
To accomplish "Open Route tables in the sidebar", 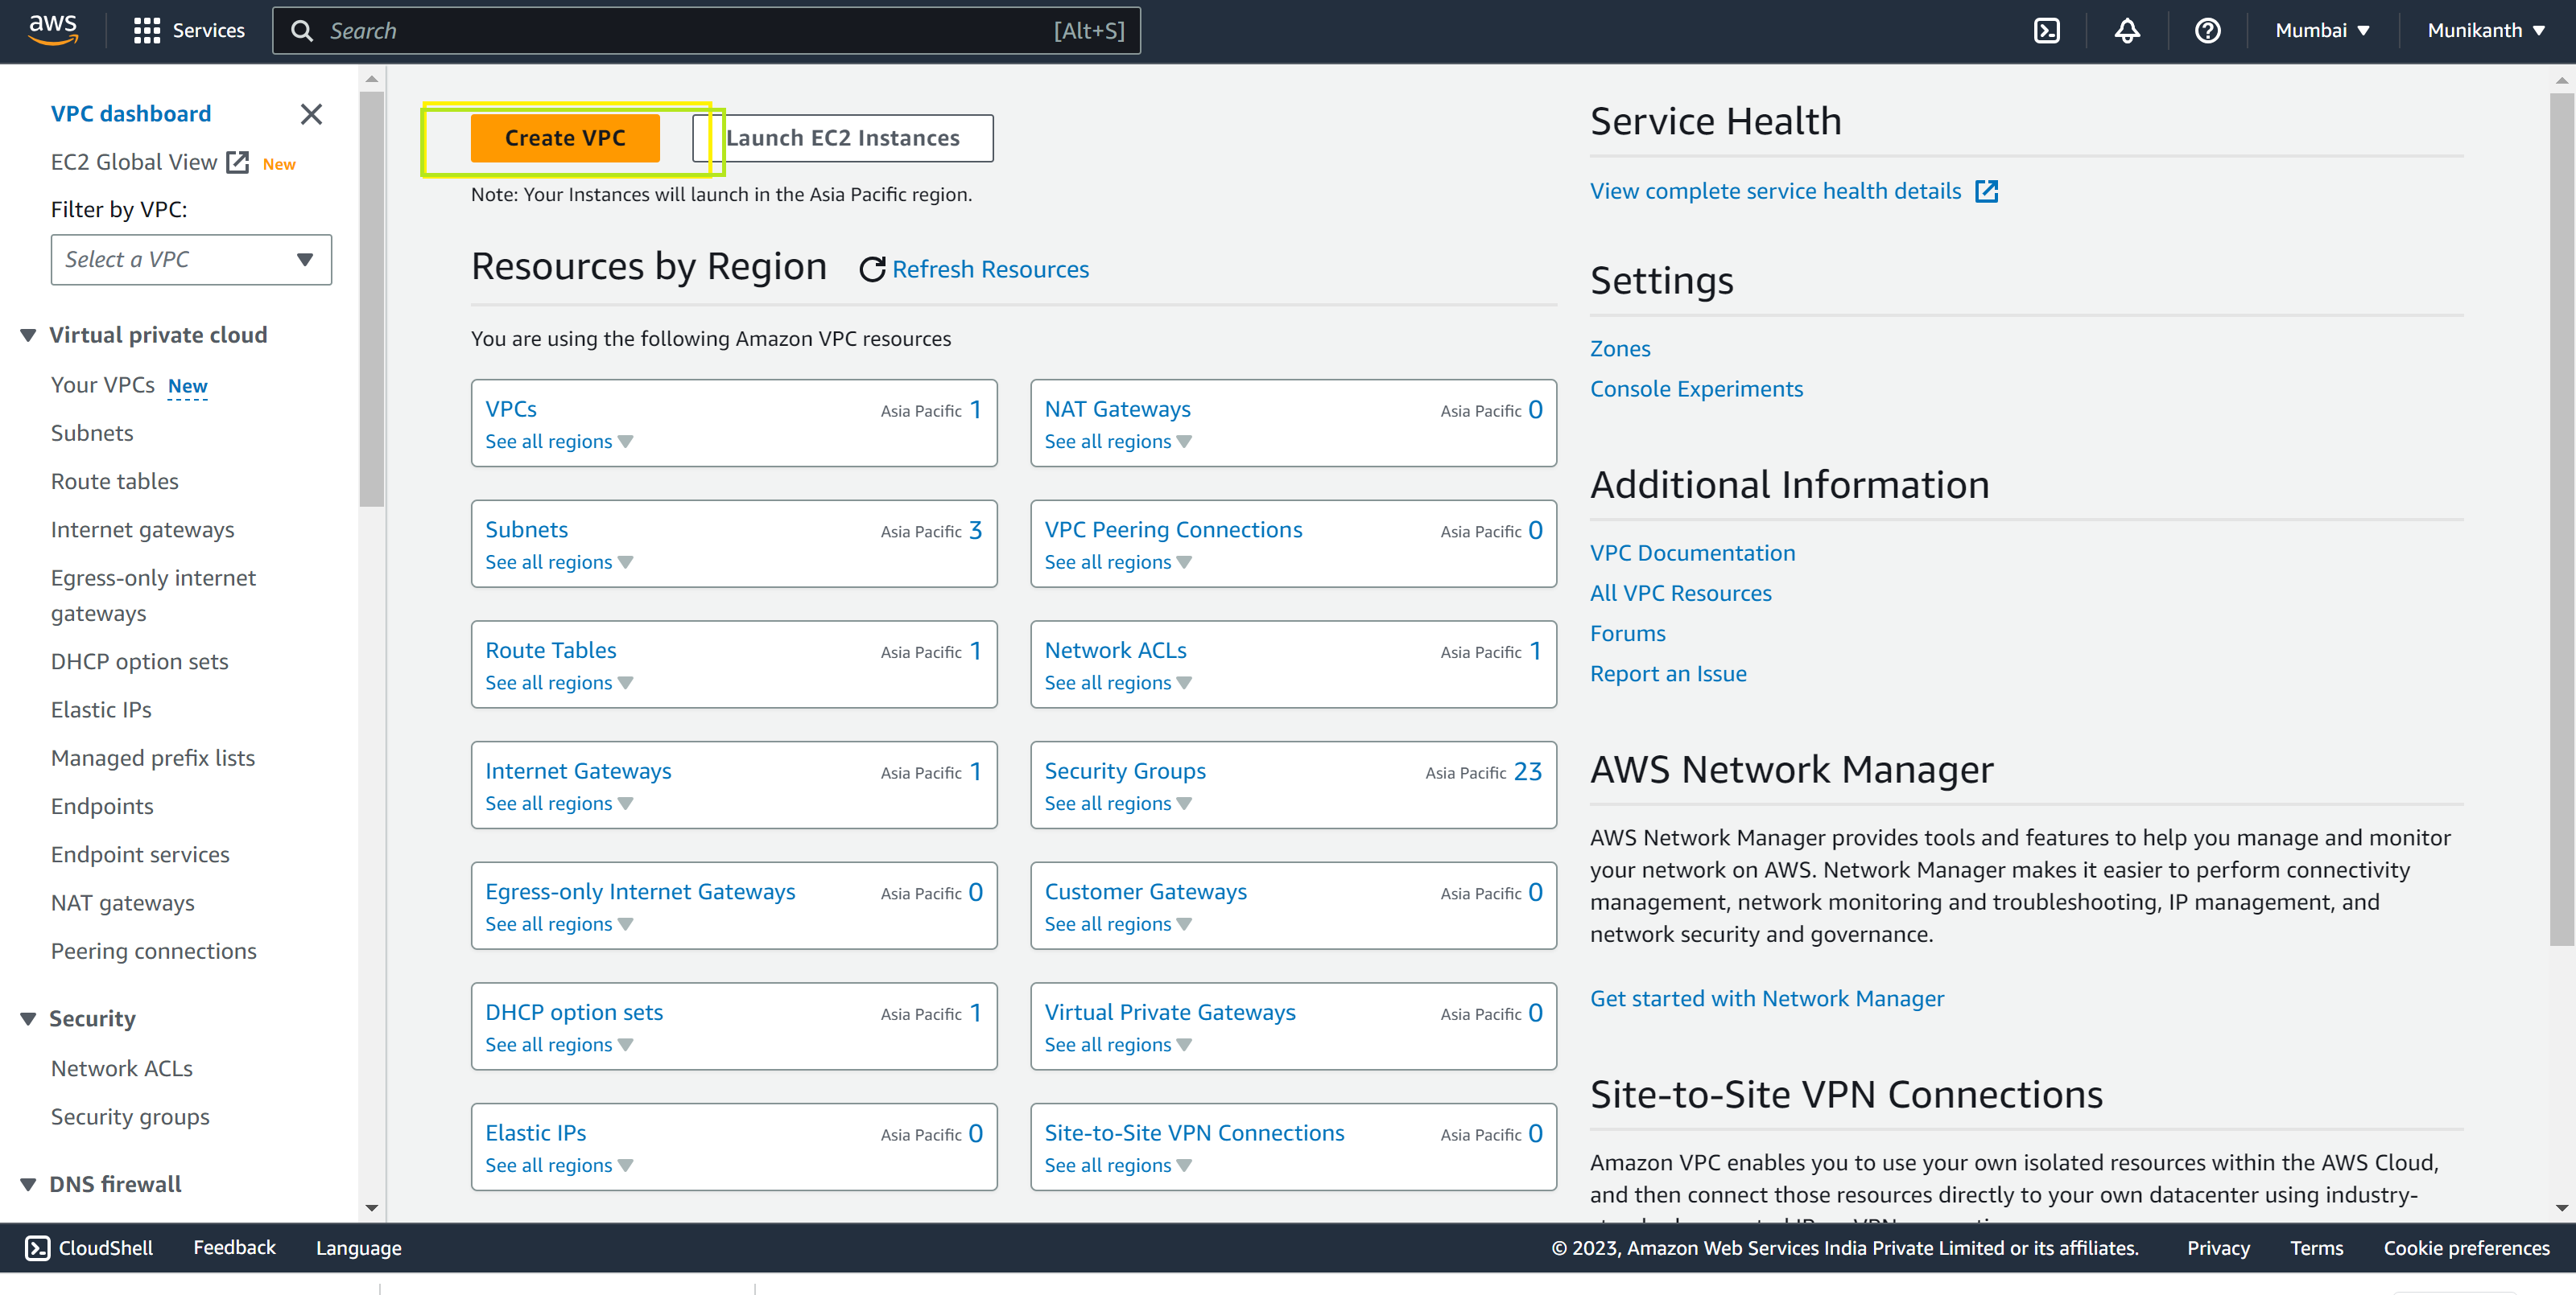I will point(115,482).
